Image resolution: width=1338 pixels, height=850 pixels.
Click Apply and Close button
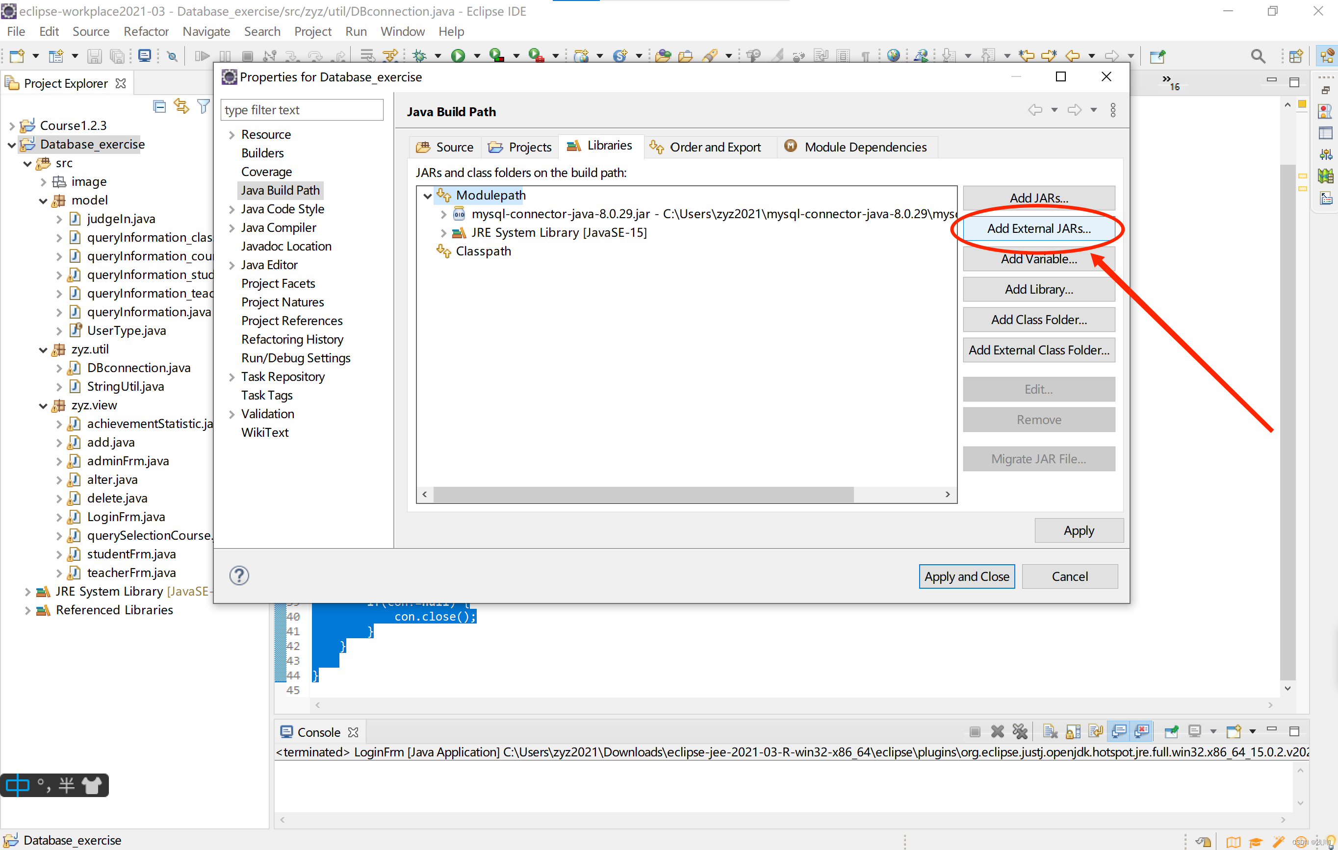966,576
